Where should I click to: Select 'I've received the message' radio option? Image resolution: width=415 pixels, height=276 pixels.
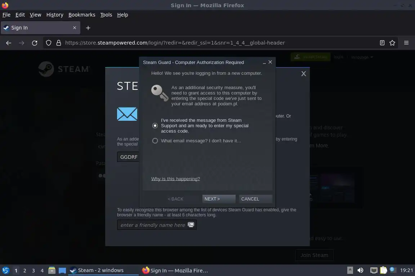point(155,125)
